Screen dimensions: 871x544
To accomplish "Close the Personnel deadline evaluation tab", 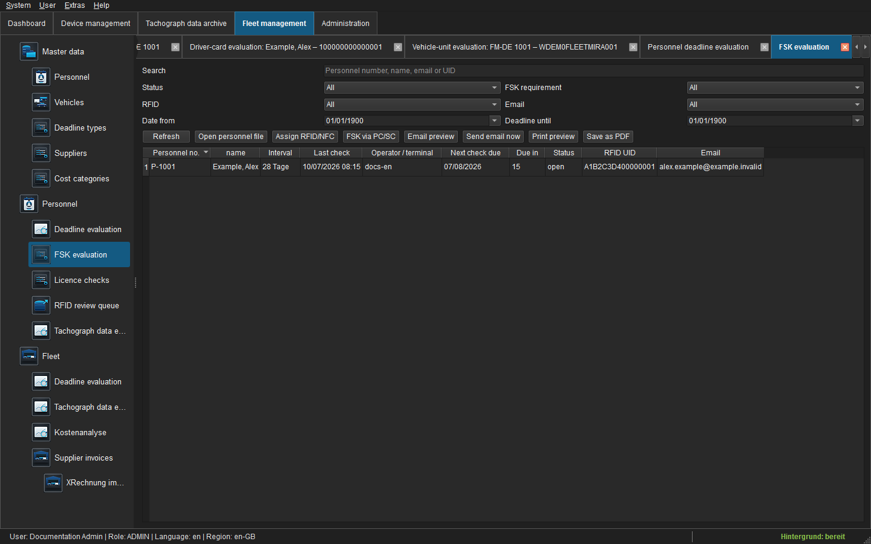I will 765,47.
